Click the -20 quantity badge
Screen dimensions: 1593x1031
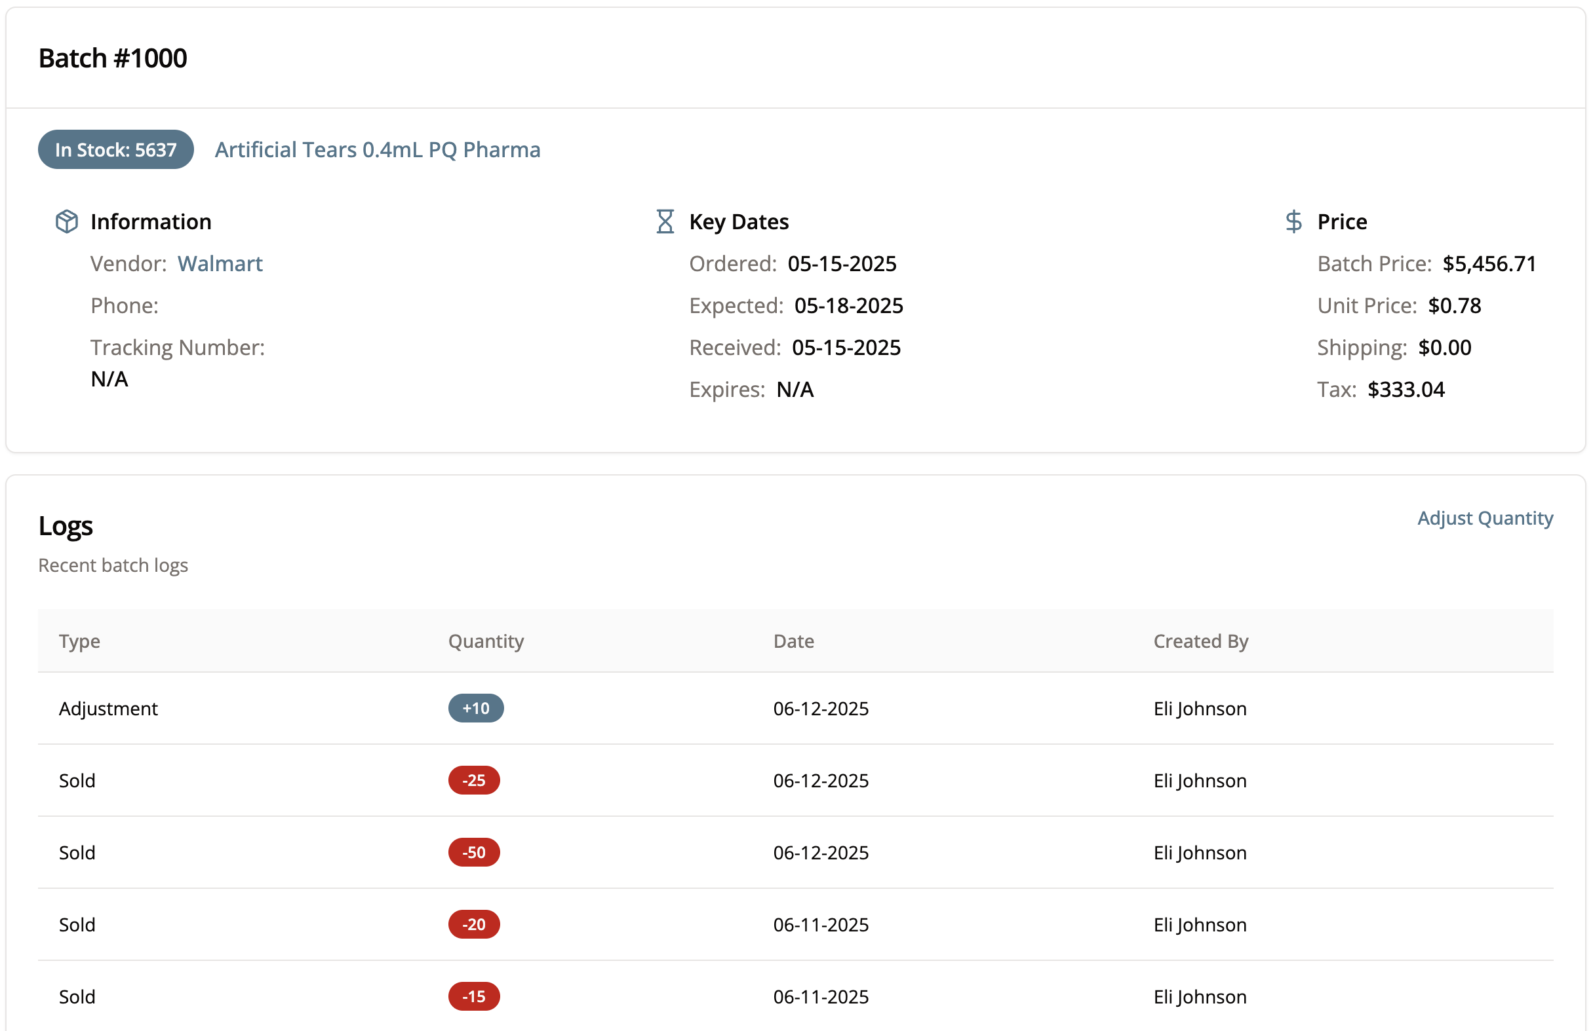pos(474,925)
